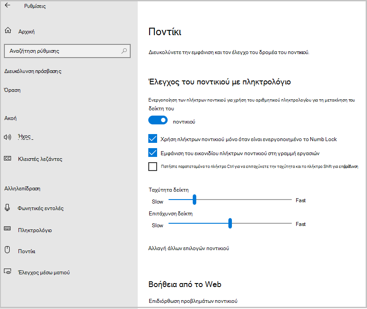
Task: Click the Διευκόλυνση πρόσβασης heading
Action: point(33,71)
